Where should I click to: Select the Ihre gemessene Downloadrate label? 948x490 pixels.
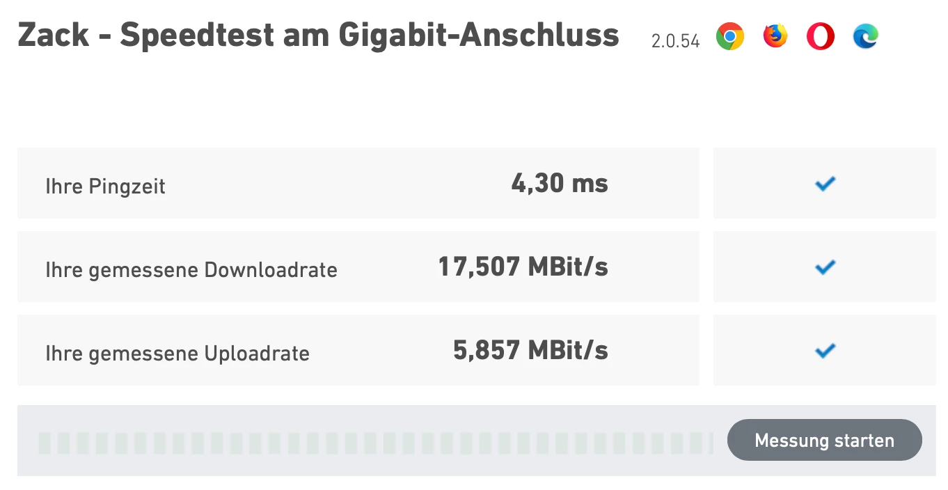click(191, 270)
